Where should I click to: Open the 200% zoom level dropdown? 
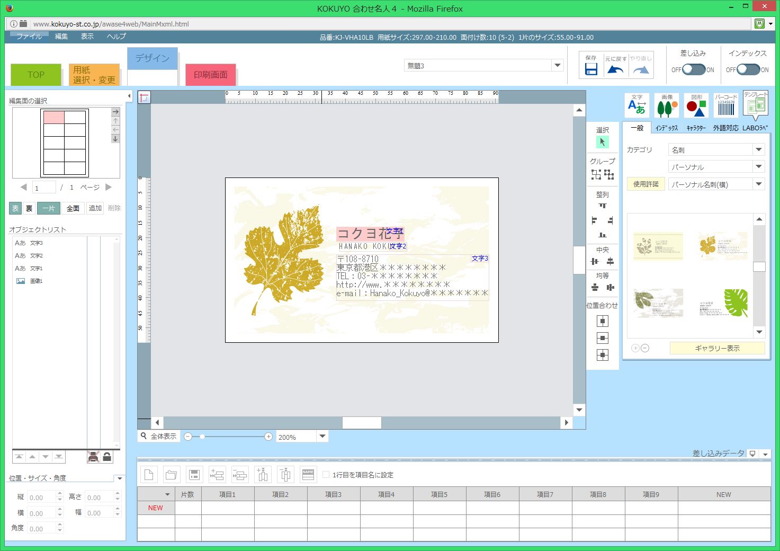click(322, 437)
